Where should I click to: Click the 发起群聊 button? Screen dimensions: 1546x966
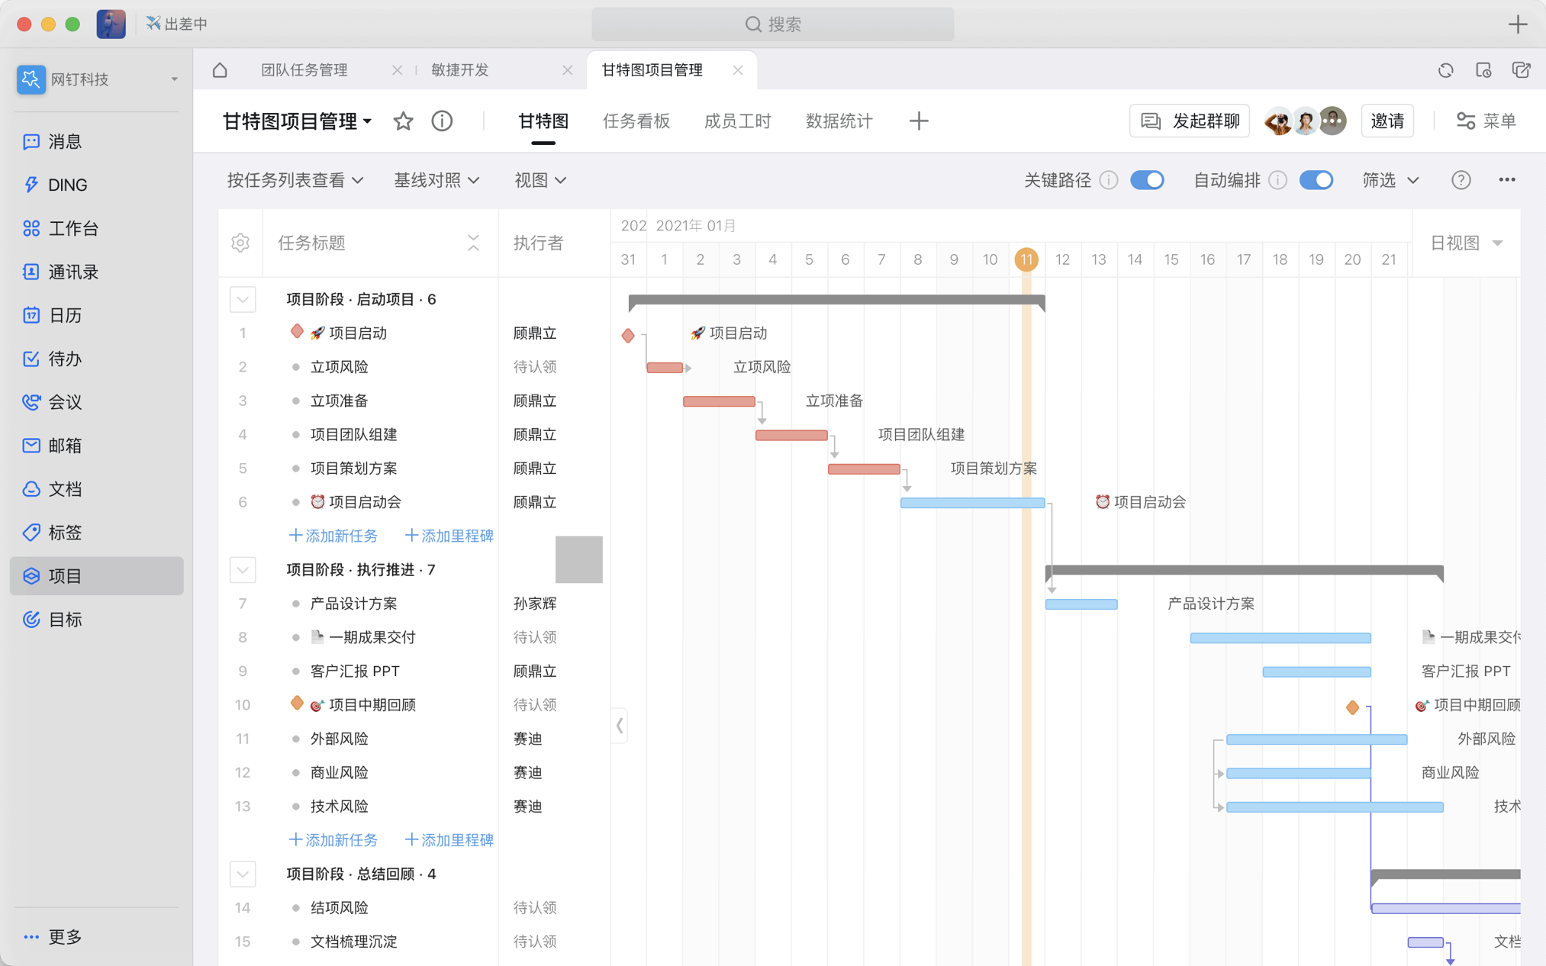click(1189, 121)
